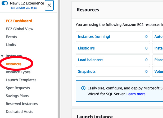This screenshot has height=118, width=163.
Task: Open the Tell us what you think link
Action: [24, 8]
